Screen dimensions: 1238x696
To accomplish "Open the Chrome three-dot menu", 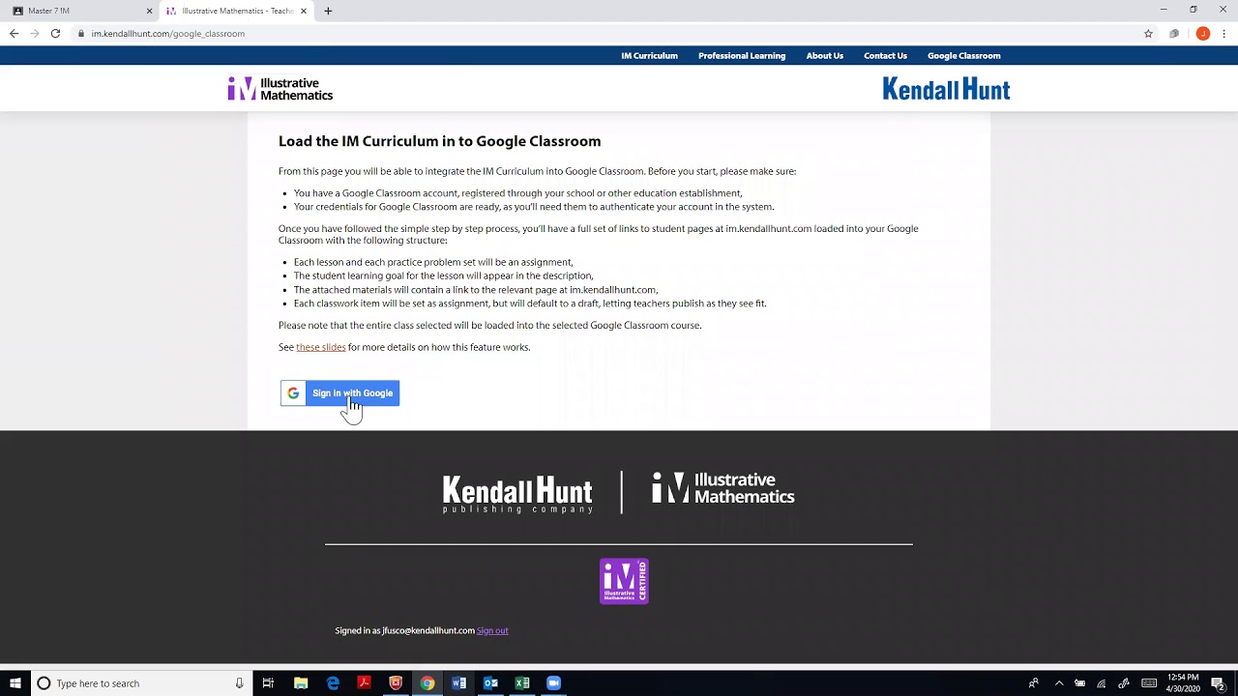I will (x=1224, y=33).
